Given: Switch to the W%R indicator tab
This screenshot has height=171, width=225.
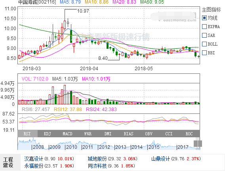Looking at the screenshot, I should point(88,134).
